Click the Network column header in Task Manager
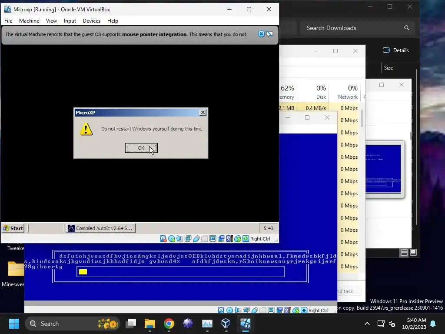 tap(345, 92)
